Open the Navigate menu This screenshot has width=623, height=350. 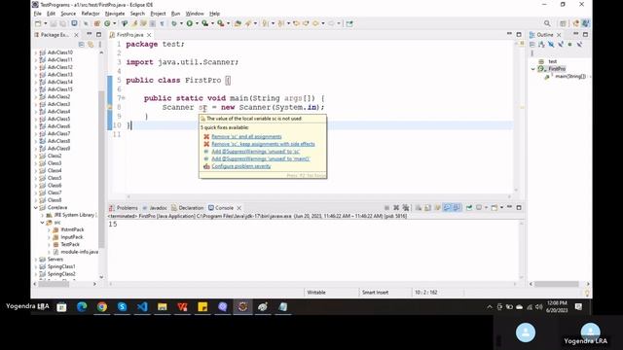pyautogui.click(x=115, y=14)
